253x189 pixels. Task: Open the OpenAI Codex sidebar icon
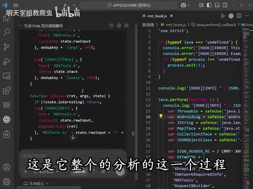[x=7, y=120]
